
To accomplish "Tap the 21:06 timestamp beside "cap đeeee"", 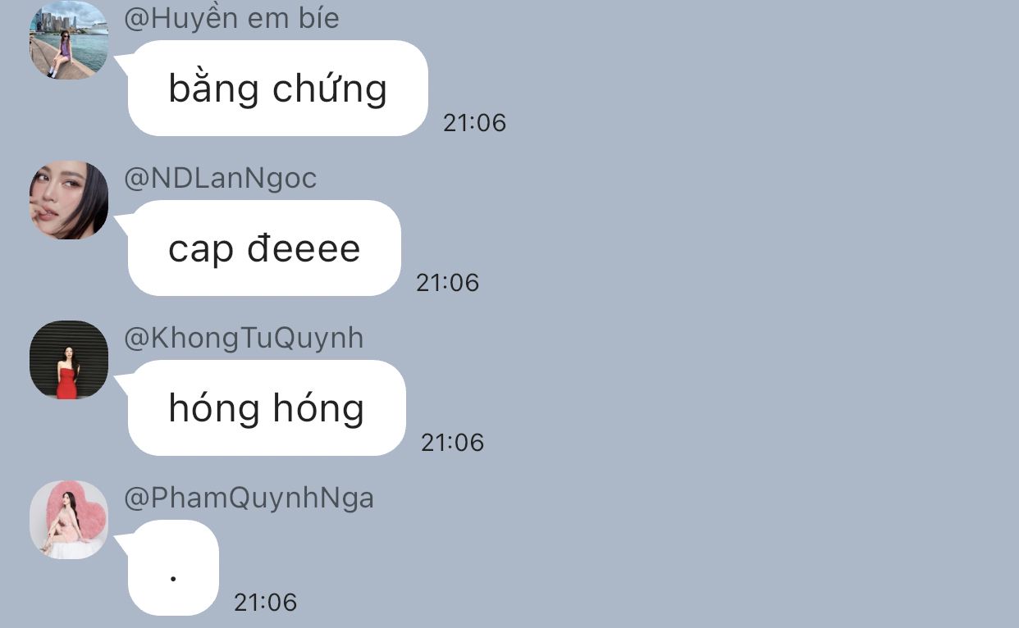I will (x=447, y=283).
